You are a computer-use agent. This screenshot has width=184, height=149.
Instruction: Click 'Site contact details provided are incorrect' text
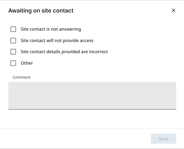(x=64, y=52)
